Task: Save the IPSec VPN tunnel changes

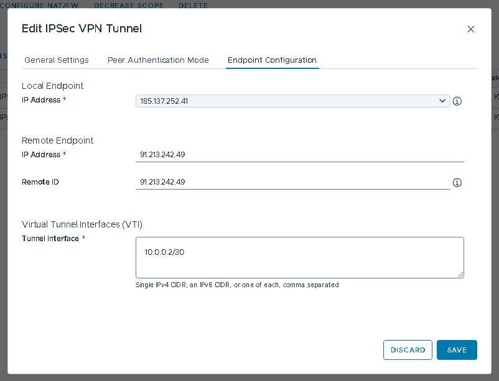Action: coord(456,350)
